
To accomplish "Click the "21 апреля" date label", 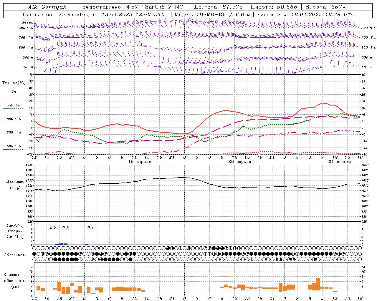I will [x=340, y=162].
